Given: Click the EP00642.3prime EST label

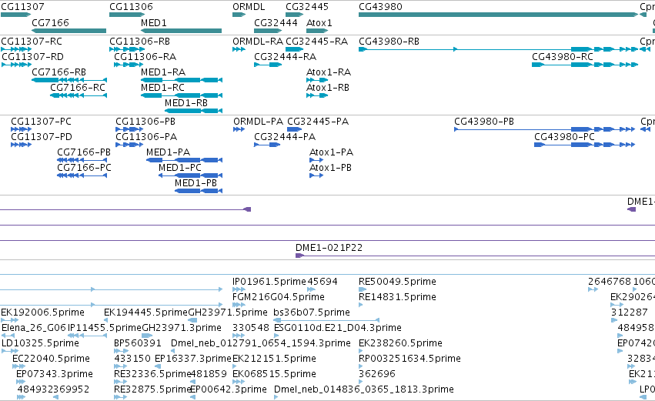Looking at the screenshot, I should pyautogui.click(x=229, y=389).
